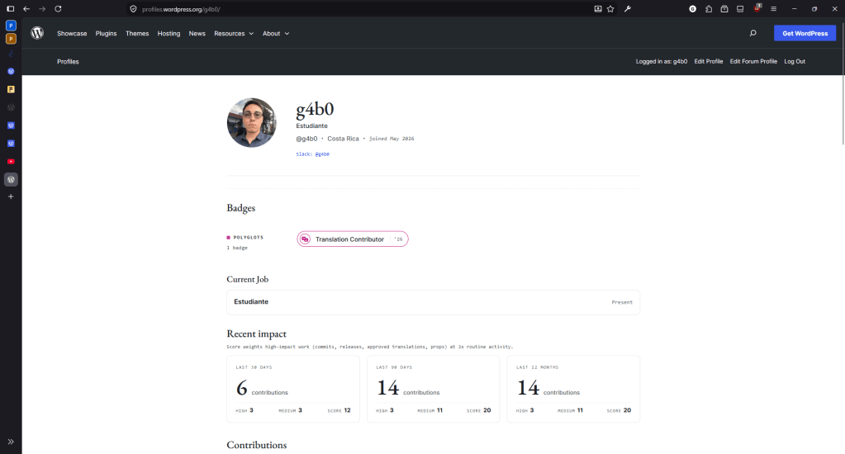Click the WordPress logo in site header
Screen dimensions: 845x454
pos(37,33)
